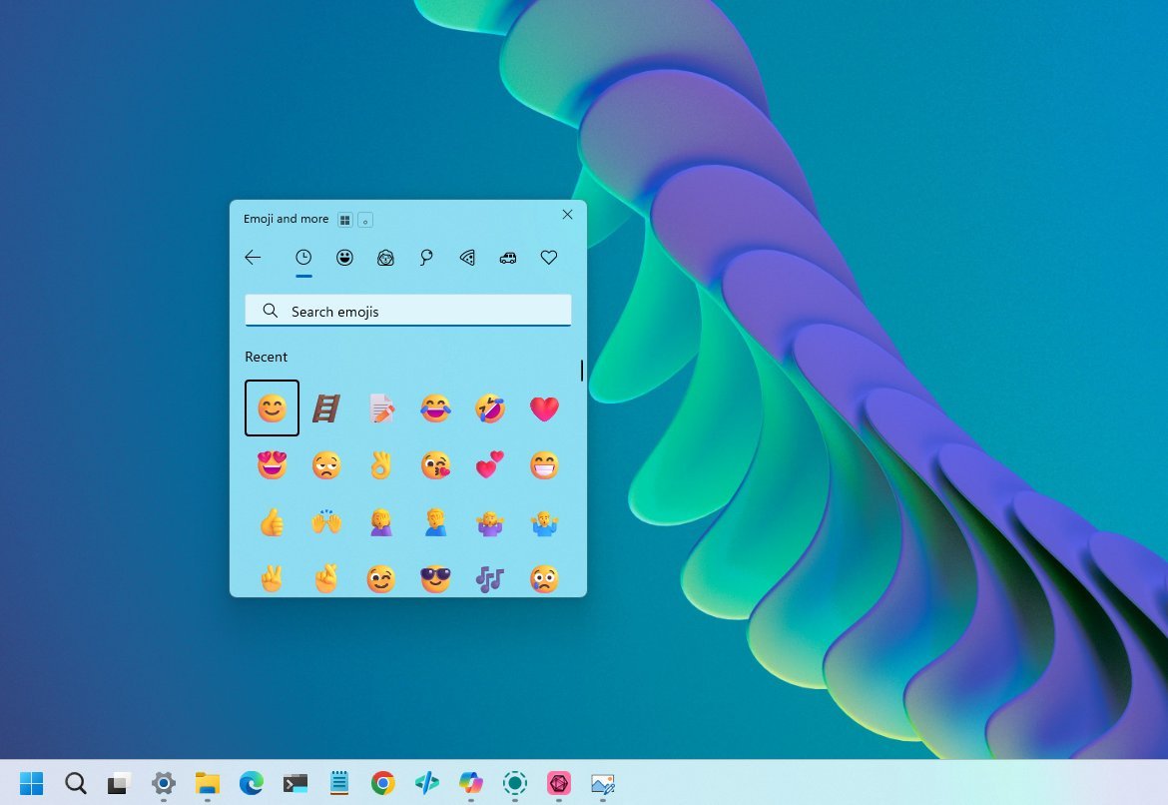Viewport: 1168px width, 805px height.
Task: Open the Travel category (car icon)
Action: coord(508,257)
